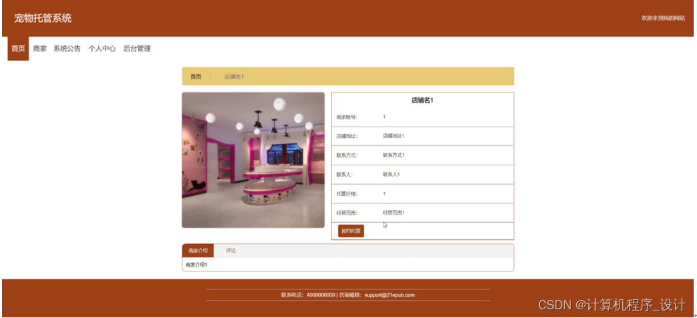The height and width of the screenshot is (318, 697).
Task: Click the 商家介绍1 description text
Action: point(197,265)
